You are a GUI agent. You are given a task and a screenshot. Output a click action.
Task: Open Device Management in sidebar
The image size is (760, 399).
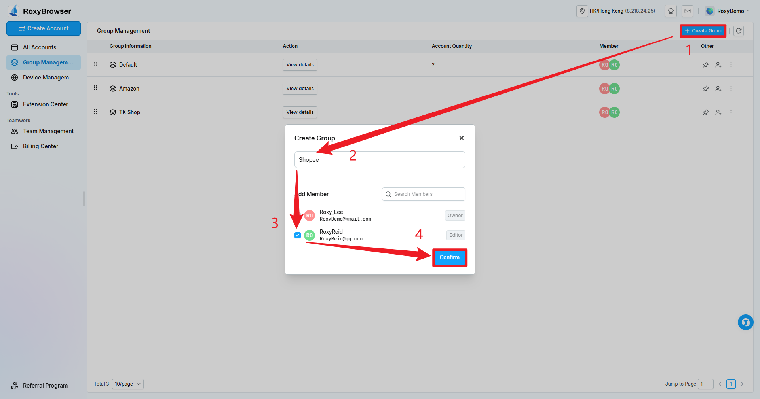tap(44, 78)
